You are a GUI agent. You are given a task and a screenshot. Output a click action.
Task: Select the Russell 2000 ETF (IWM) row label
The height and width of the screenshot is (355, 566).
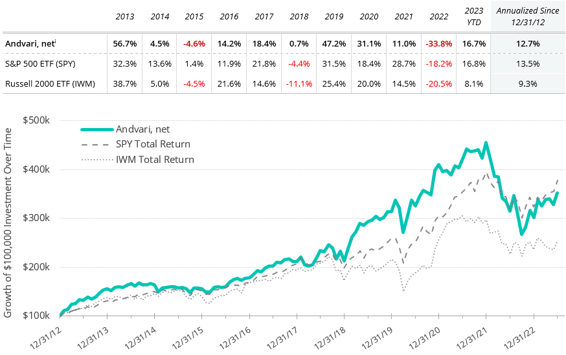click(45, 83)
